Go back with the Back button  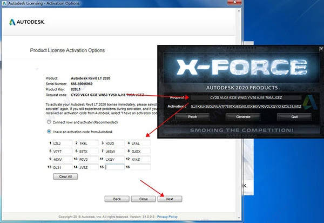tap(117, 199)
